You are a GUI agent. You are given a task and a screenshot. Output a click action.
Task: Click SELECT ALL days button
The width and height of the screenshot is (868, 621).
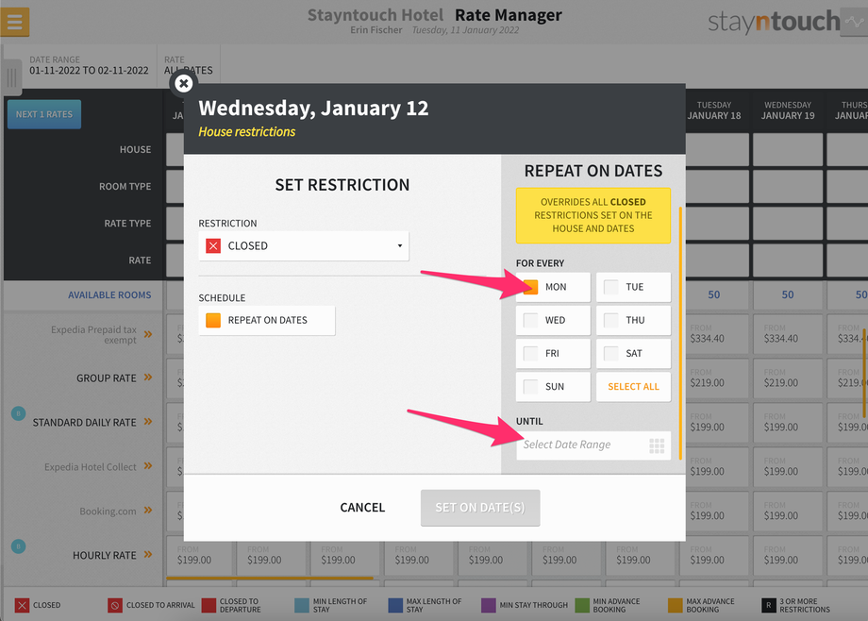click(633, 387)
